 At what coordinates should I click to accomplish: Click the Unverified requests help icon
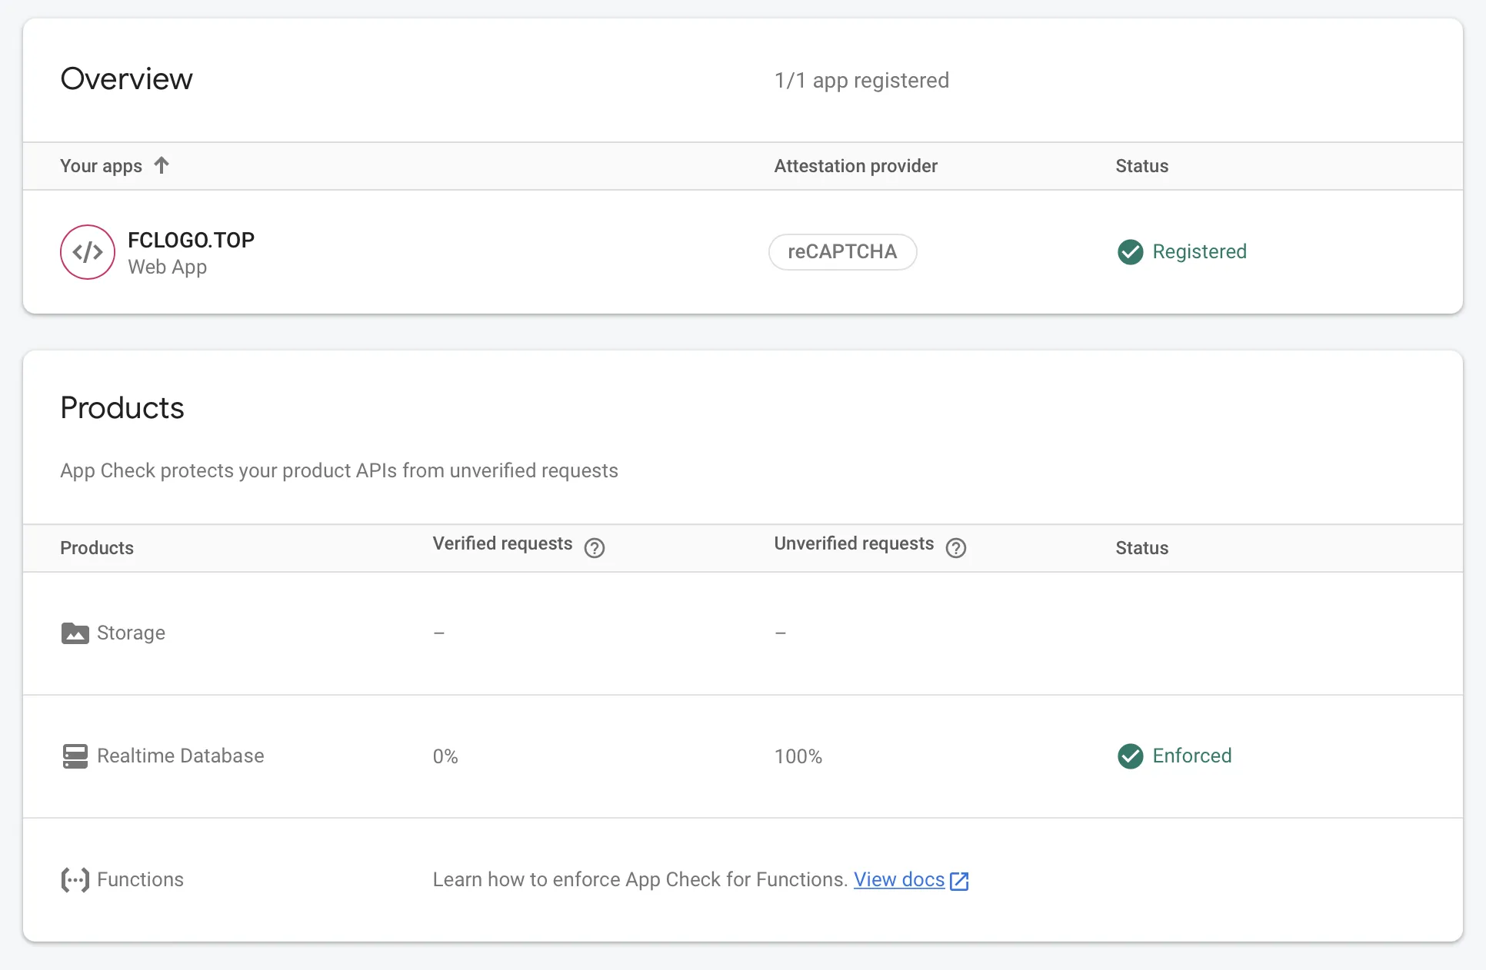point(956,547)
